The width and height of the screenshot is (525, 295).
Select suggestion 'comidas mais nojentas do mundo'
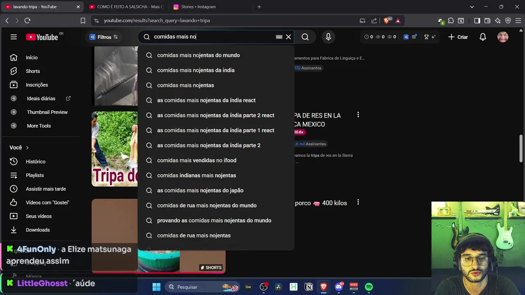pyautogui.click(x=216, y=55)
